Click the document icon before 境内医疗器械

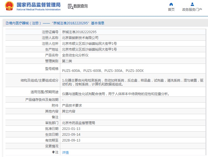point(7,23)
